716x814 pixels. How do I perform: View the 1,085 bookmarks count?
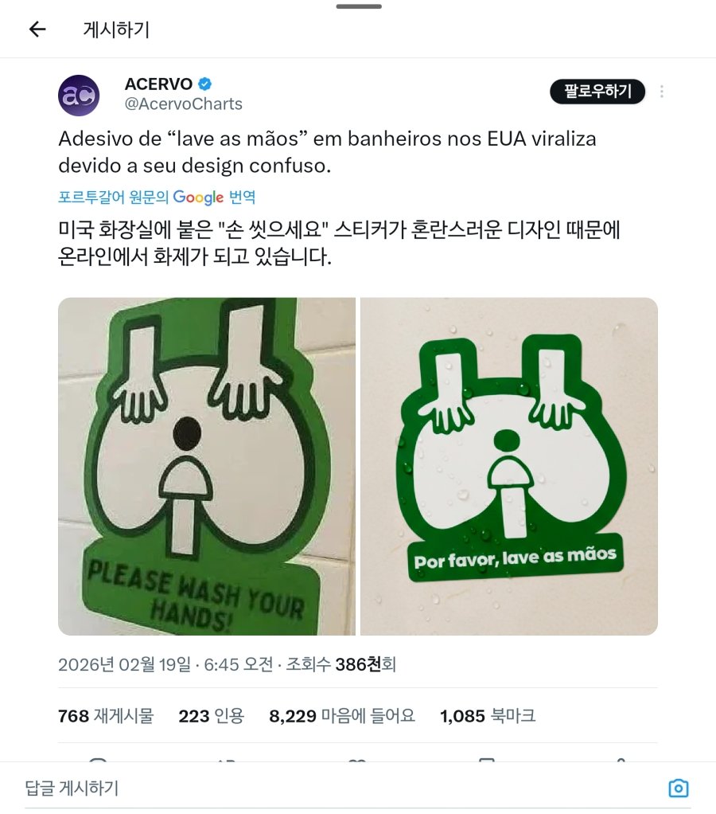[488, 716]
